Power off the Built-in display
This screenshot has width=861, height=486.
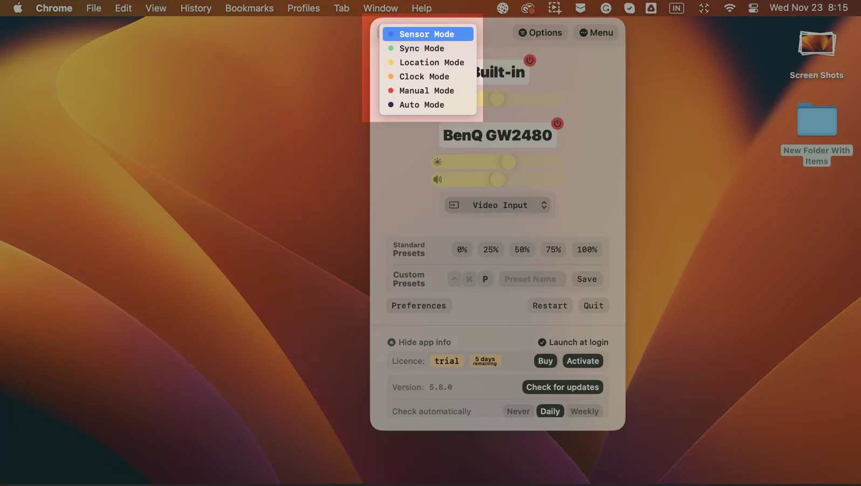click(x=530, y=60)
